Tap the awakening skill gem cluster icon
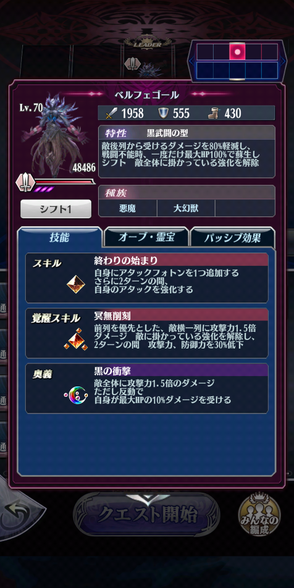 click(x=76, y=339)
